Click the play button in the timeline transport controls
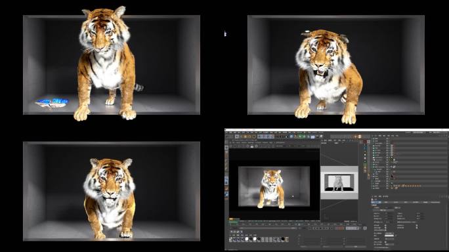The height and width of the screenshot is (252, 449). [x=320, y=228]
